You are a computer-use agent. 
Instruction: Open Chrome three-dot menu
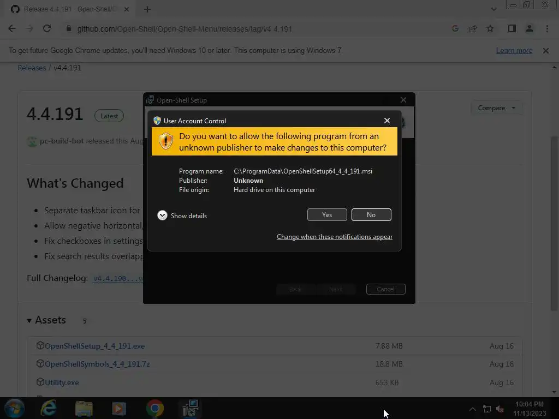[547, 29]
